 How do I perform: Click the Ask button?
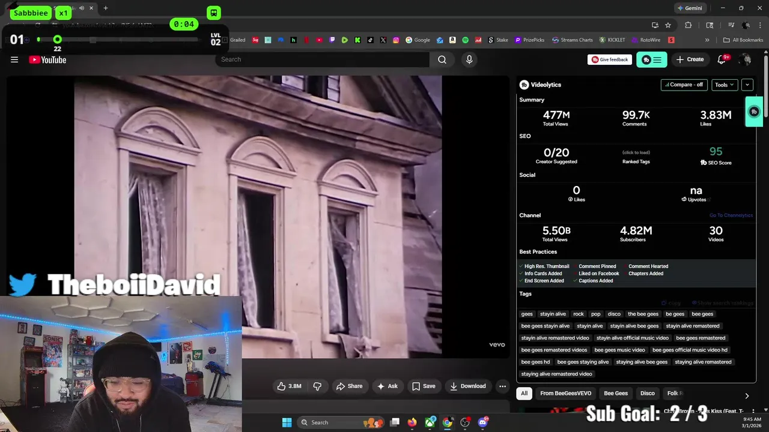[387, 386]
